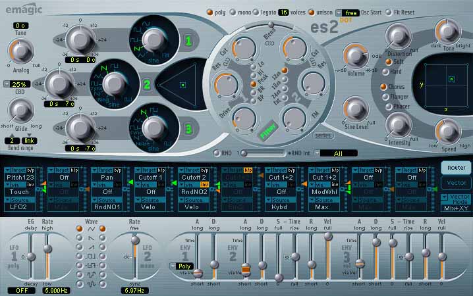The height and width of the screenshot is (296, 473).
Task: Click chain link icon beside Filter 1 Cut label
Action: click(x=227, y=62)
